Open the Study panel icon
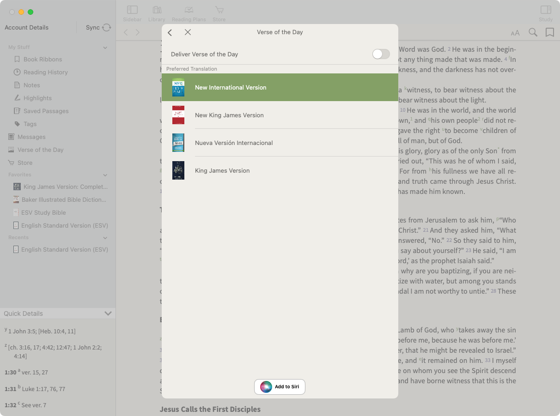560x416 pixels. click(x=546, y=13)
